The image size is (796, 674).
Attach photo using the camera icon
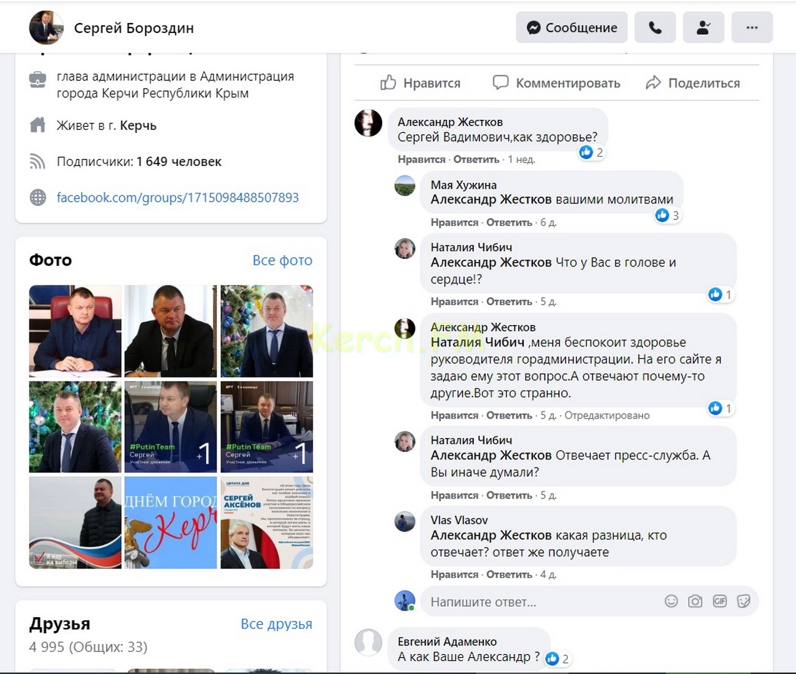point(695,601)
